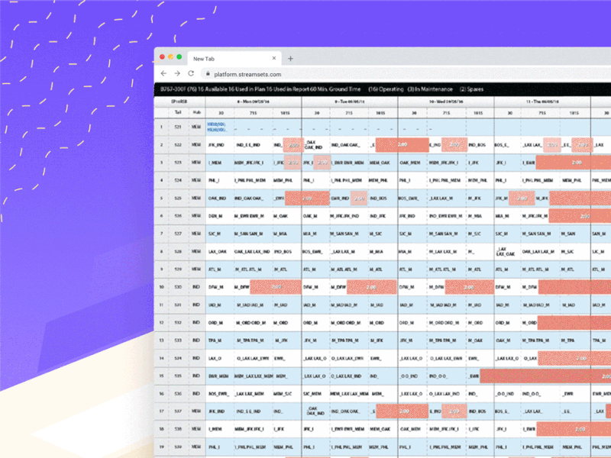Click Tuesday large red 2:00 block, tail 537 row
The height and width of the screenshot is (458, 611).
pyautogui.click(x=402, y=411)
